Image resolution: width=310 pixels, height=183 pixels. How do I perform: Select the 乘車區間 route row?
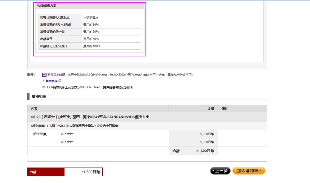pyautogui.click(x=147, y=126)
